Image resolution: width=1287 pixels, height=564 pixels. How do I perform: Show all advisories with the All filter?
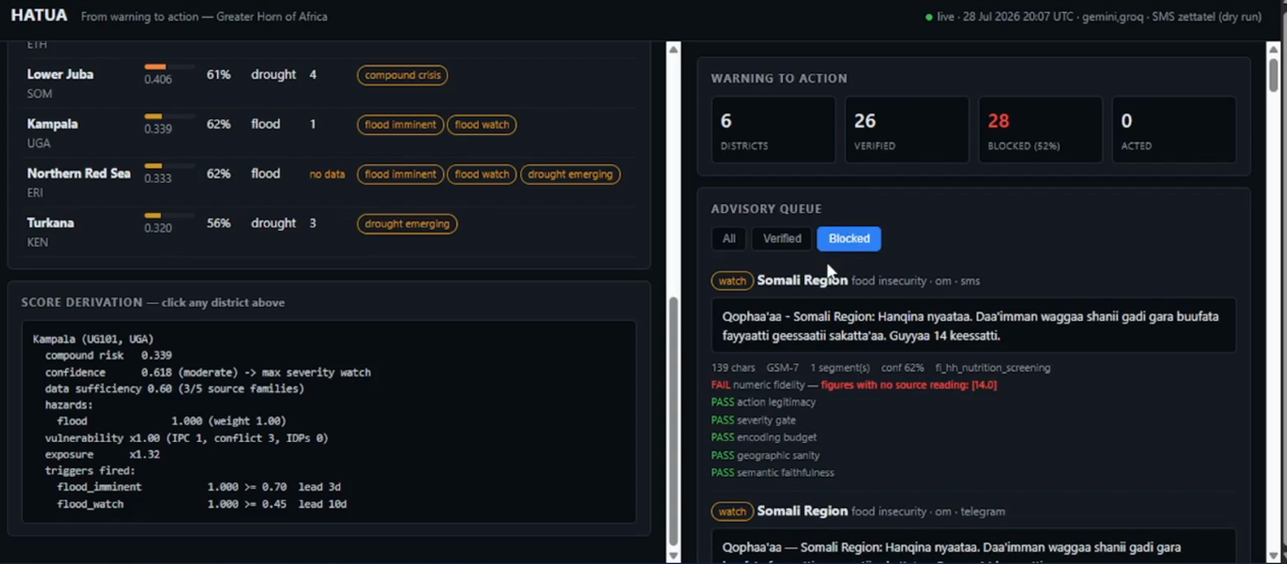728,239
